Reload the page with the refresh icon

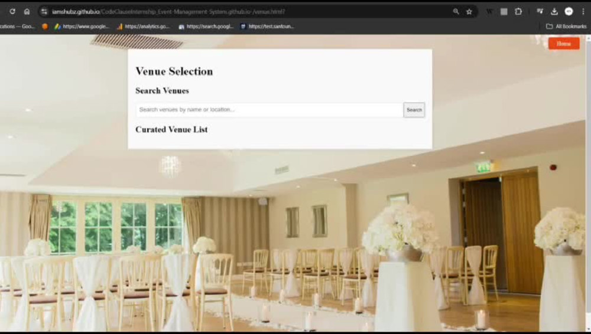point(12,12)
